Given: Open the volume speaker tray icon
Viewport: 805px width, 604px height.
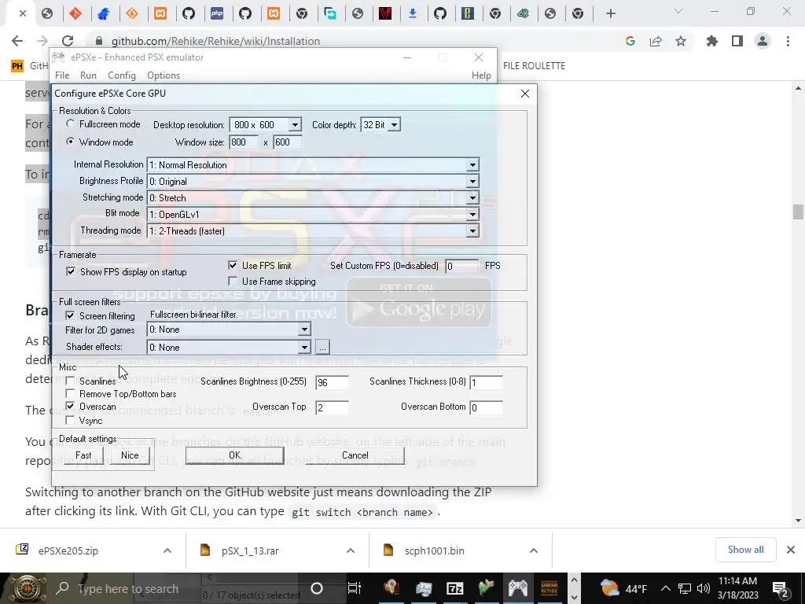Looking at the screenshot, I should [x=704, y=588].
